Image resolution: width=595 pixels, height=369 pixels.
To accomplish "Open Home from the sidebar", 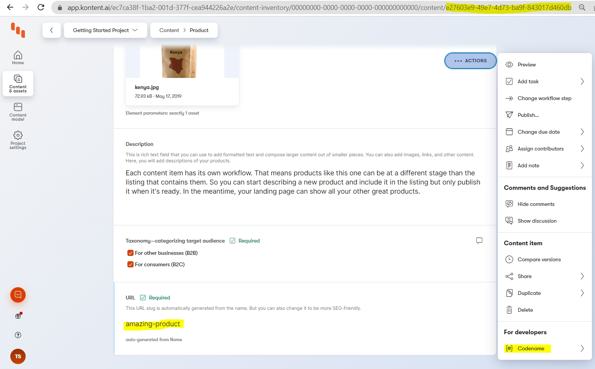I will point(18,58).
